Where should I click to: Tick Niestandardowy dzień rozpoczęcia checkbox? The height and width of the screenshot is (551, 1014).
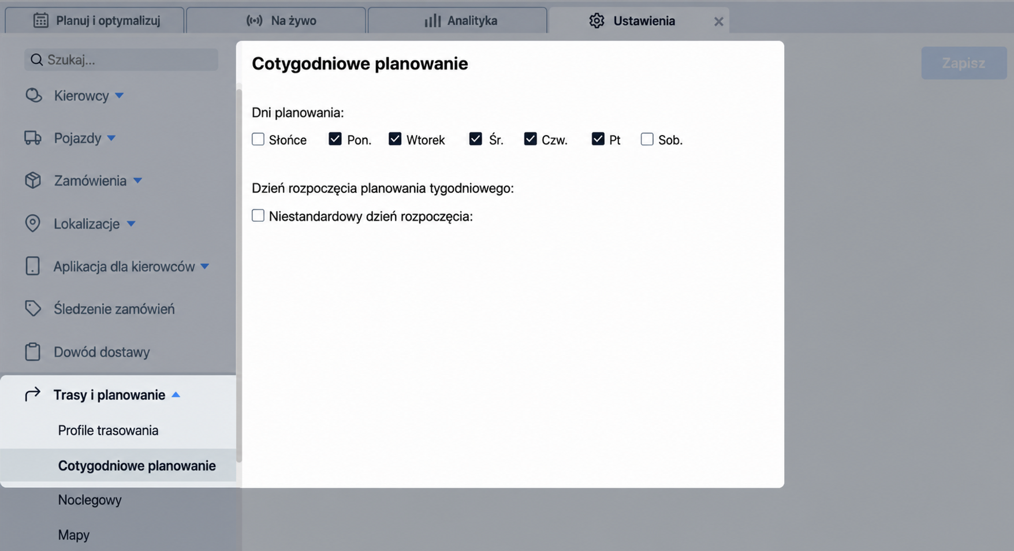click(x=258, y=215)
